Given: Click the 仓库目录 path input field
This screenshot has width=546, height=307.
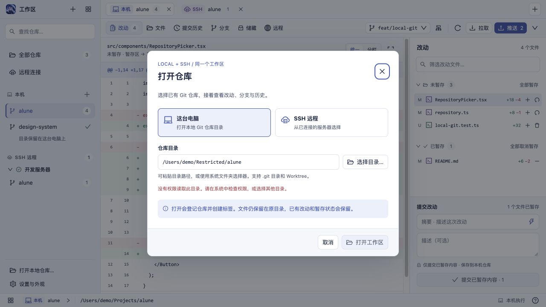Looking at the screenshot, I should click(x=248, y=162).
